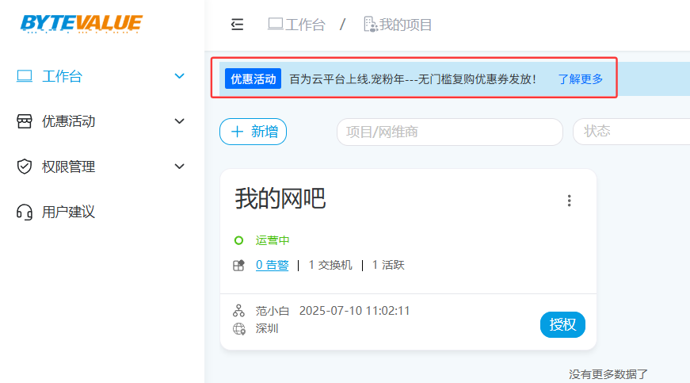Click the 授权 button on the project card
Image resolution: width=690 pixels, height=383 pixels.
point(562,324)
